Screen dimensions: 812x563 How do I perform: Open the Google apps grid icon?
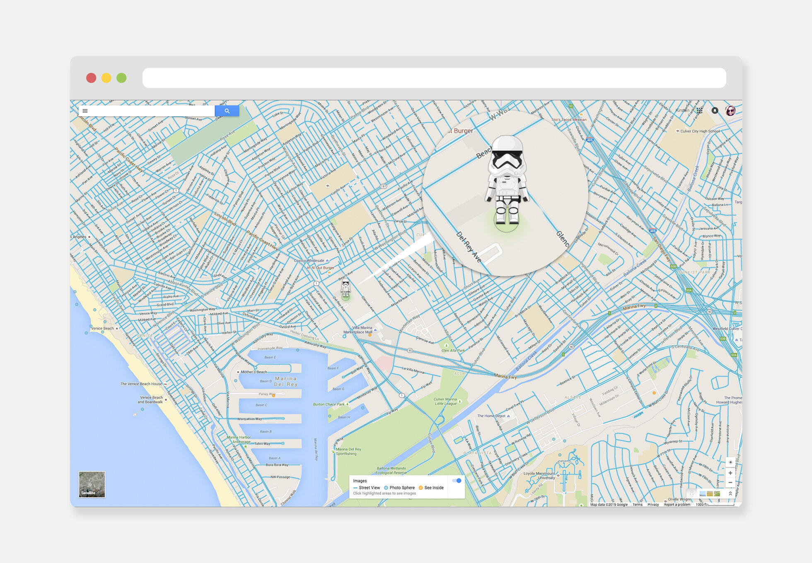700,111
